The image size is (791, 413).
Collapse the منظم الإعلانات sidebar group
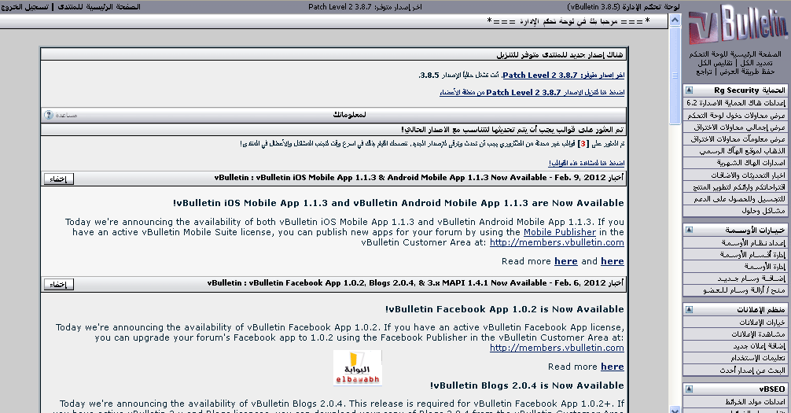tap(689, 309)
